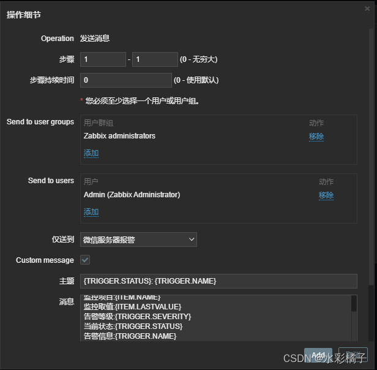Close the operation details dialog
This screenshot has height=370, width=377.
[367, 9]
